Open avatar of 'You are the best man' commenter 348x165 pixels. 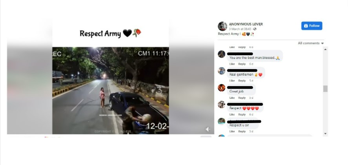[222, 54]
